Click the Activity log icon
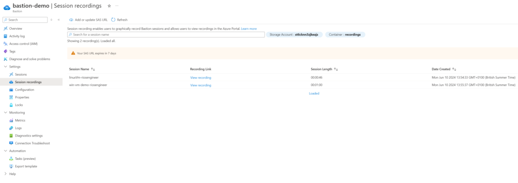Image resolution: width=518 pixels, height=183 pixels. [x=6, y=36]
